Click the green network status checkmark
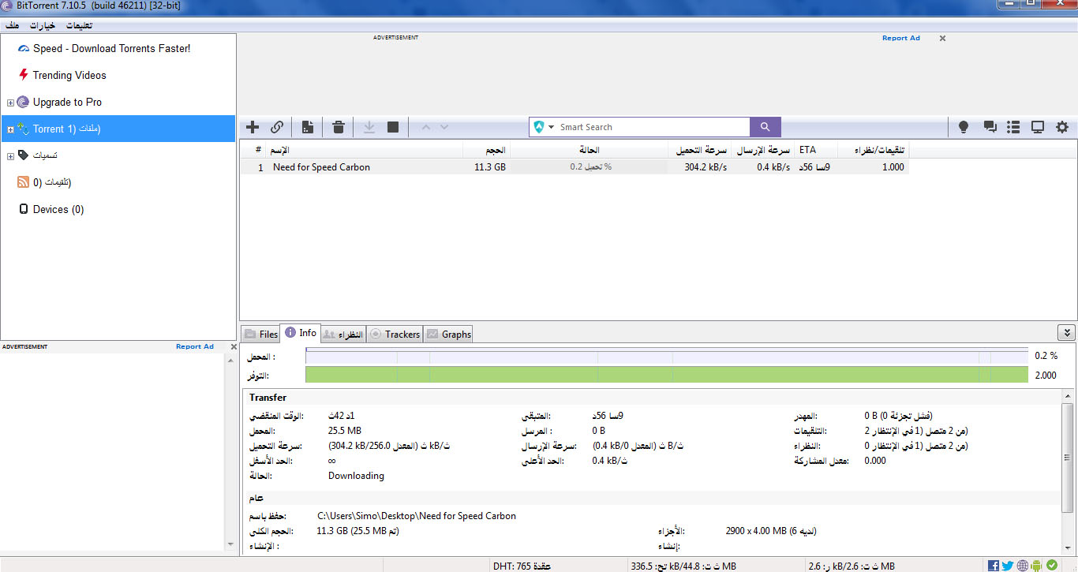The image size is (1078, 572). coord(1051,566)
